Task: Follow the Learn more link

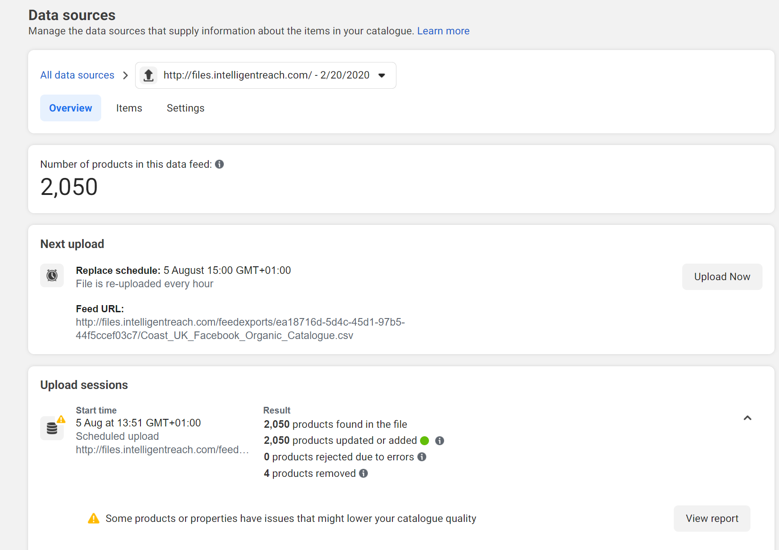Action: coord(443,31)
